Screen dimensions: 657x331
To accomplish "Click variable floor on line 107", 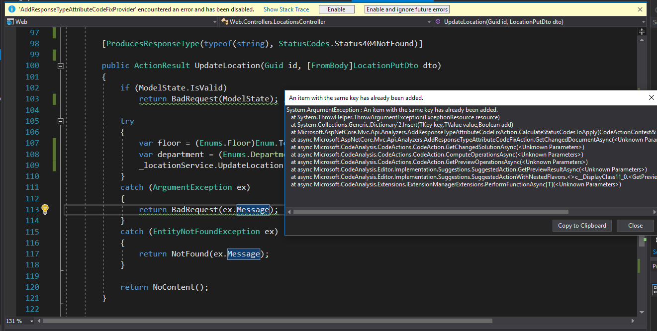I will 169,143.
